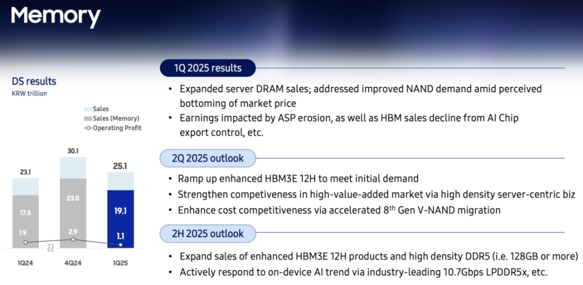Click the 1Q24 axis label
The image size is (583, 285).
(x=26, y=263)
